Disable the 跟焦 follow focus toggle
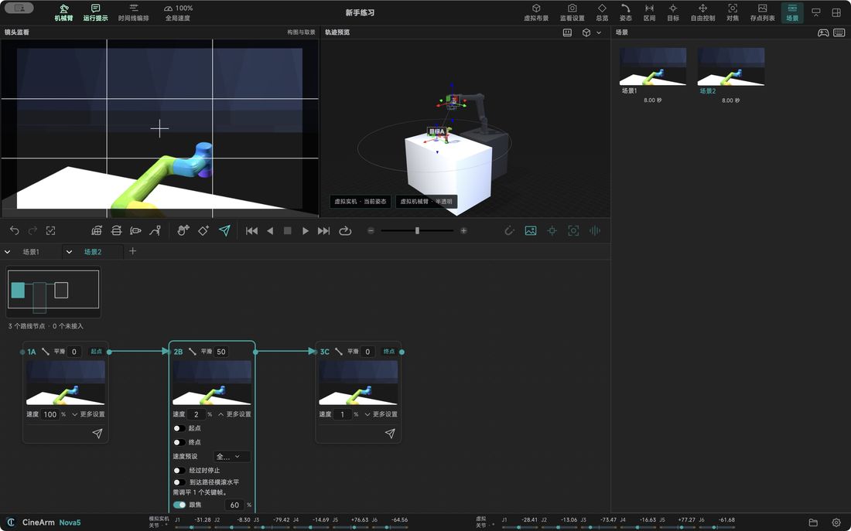This screenshot has height=531, width=851. point(179,505)
